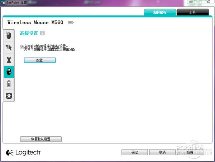
Task: Click the battery indicator beside Wireless Mouse M560
Action: (71, 23)
